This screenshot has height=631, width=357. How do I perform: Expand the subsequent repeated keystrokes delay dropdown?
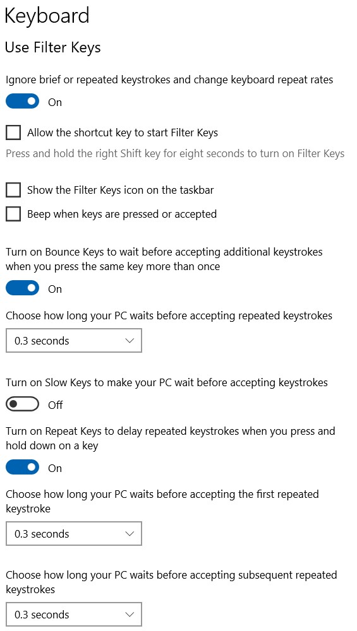pyautogui.click(x=74, y=615)
